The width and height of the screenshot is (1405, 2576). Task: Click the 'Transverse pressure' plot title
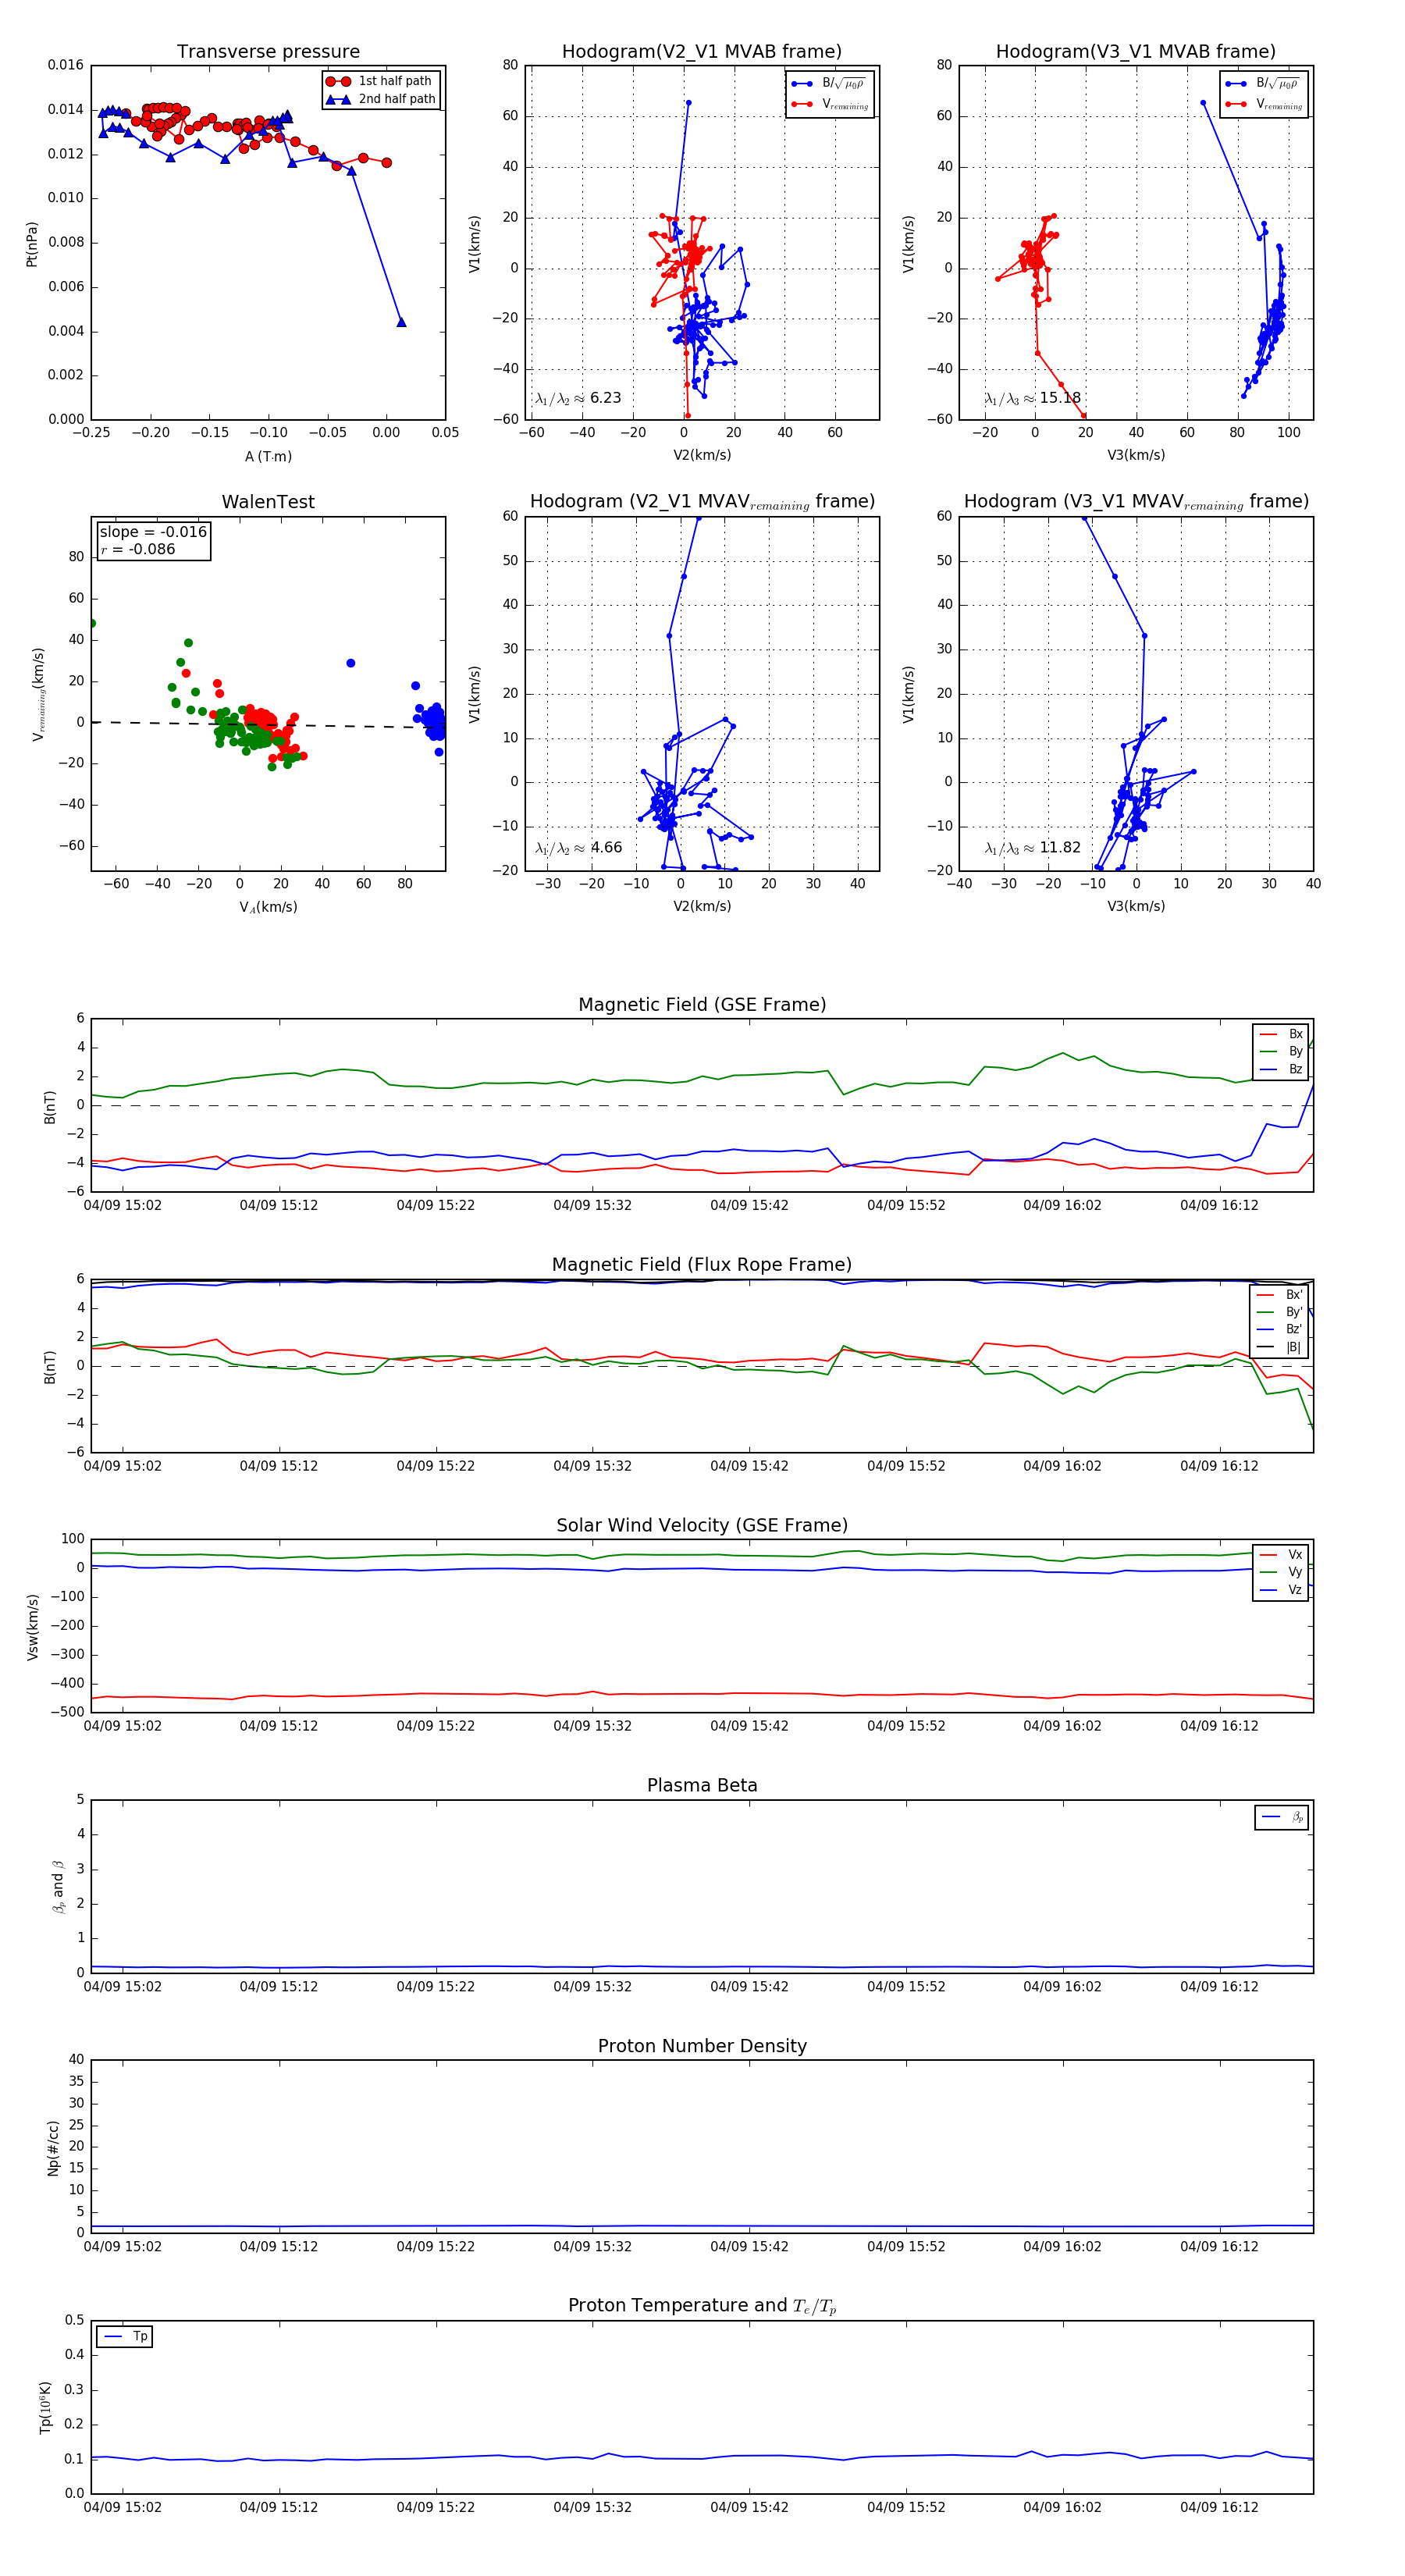268,52
